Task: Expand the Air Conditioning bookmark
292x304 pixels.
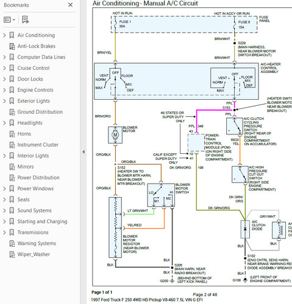Action: click(4, 35)
